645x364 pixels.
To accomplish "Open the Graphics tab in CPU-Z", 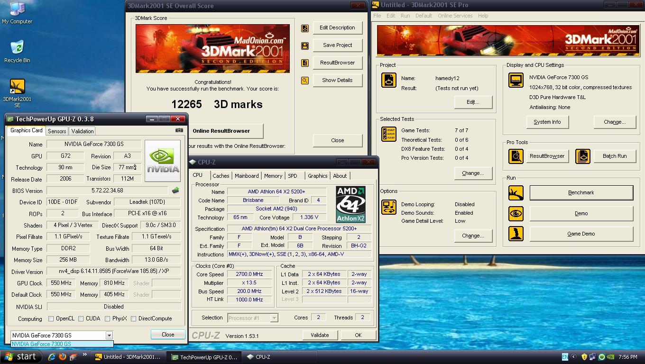I will tap(317, 176).
